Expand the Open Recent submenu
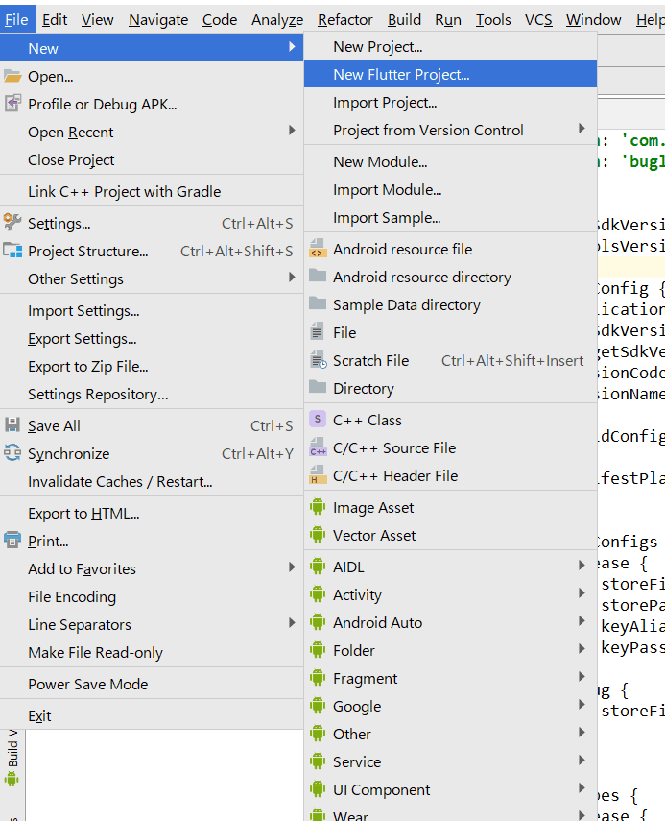Screen dimensions: 665x821 pyautogui.click(x=292, y=132)
